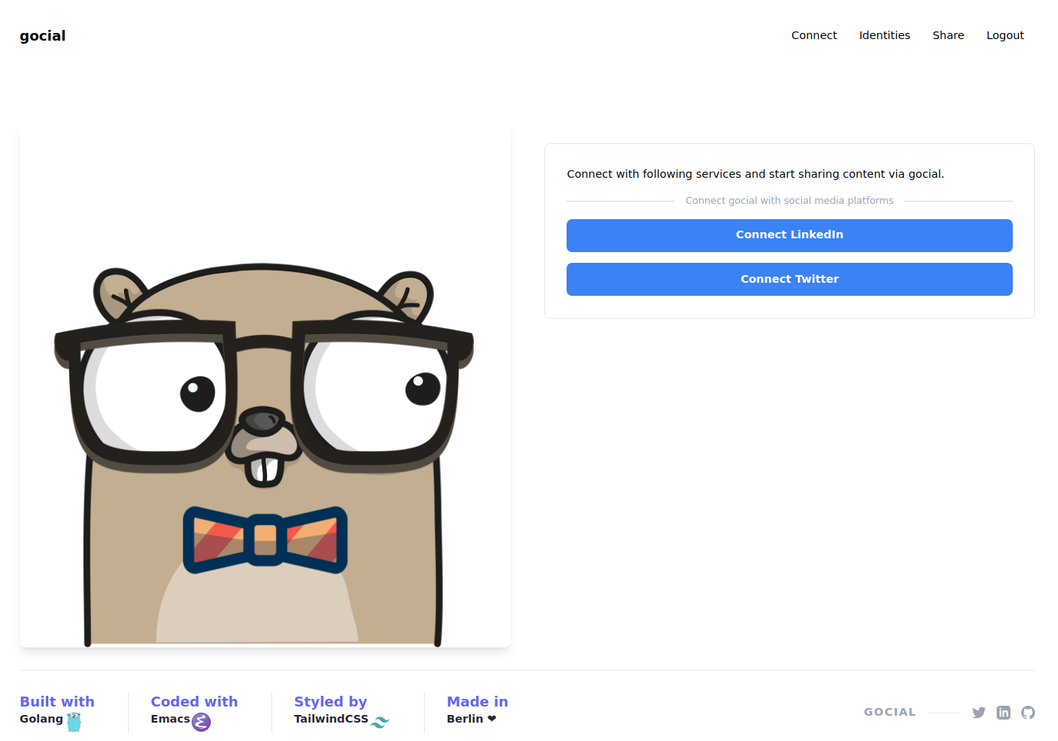
Task: Click the 'Emacs' footer text
Action: [x=170, y=719]
